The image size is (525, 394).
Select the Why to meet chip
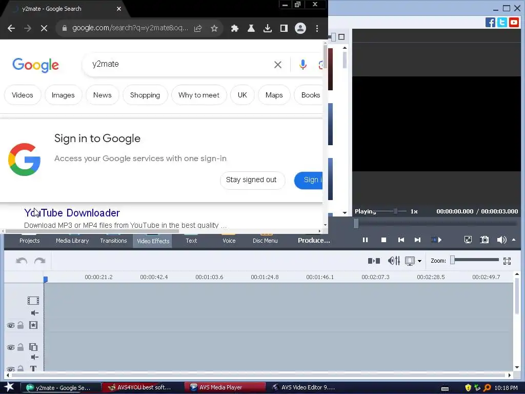click(x=199, y=95)
